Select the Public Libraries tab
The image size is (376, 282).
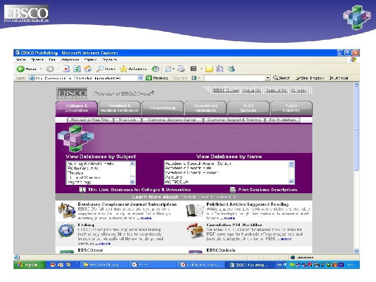pos(291,108)
